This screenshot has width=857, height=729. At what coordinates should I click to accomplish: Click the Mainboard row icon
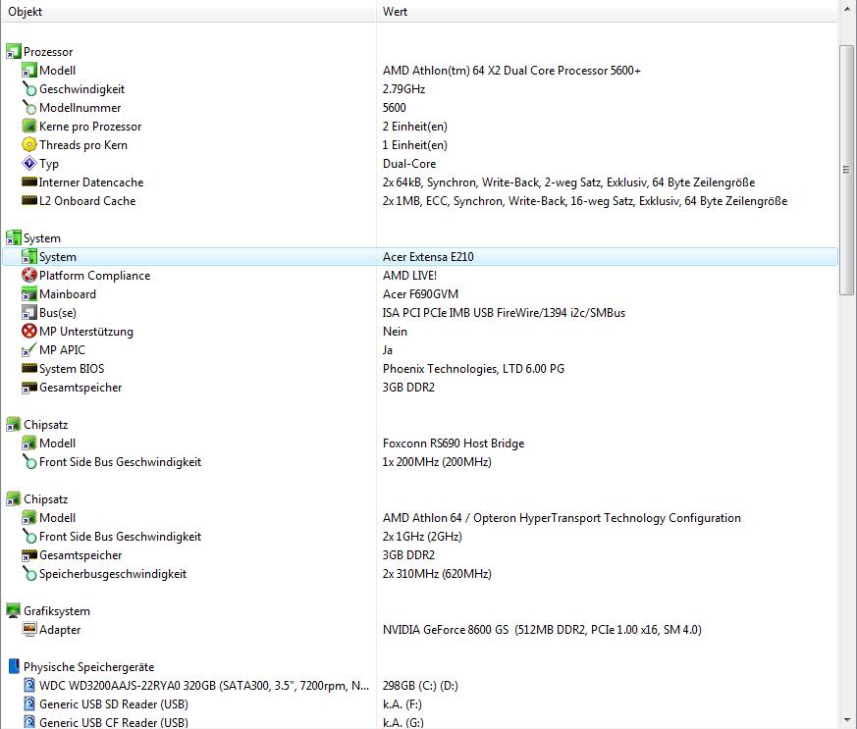(29, 293)
